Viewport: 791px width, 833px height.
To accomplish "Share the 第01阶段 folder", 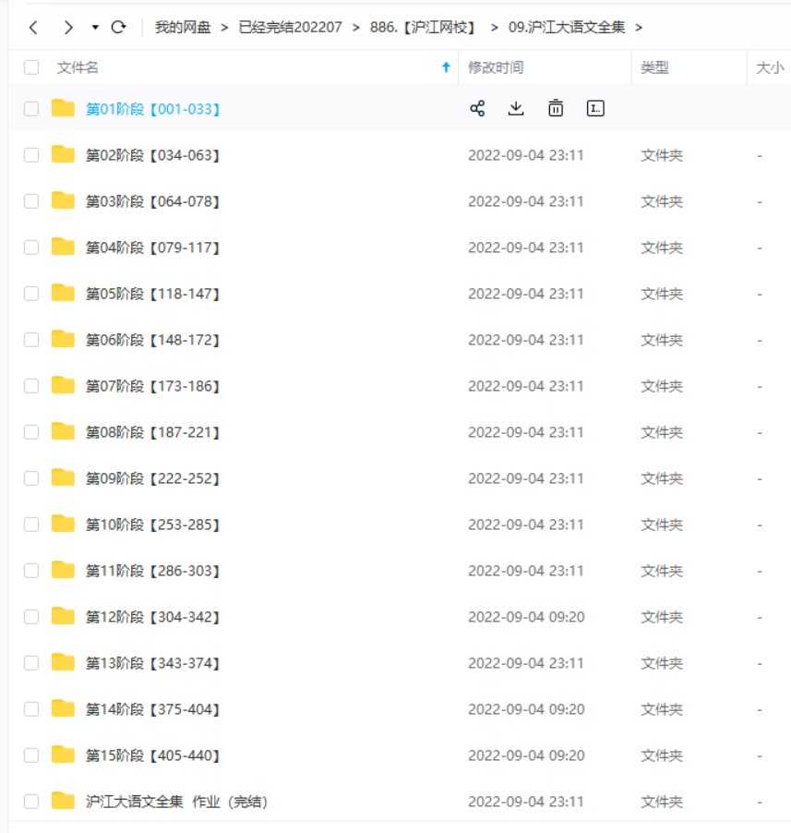I will pos(477,108).
